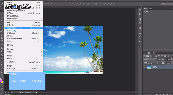Screen dimensions: 173x95
Task: Open the blend mode dropdown
Action: click(x=150, y=59)
